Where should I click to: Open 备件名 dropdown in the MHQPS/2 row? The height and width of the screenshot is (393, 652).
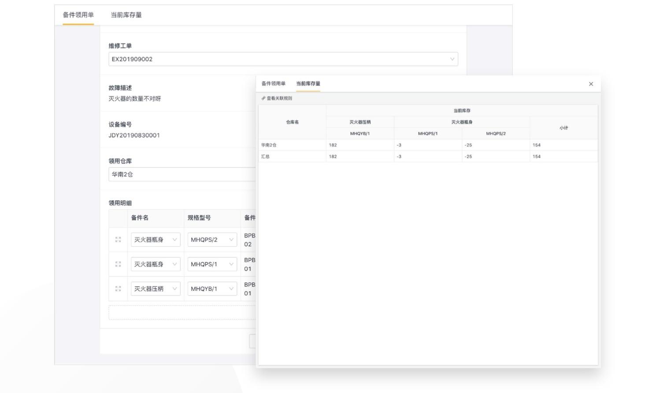(x=155, y=240)
